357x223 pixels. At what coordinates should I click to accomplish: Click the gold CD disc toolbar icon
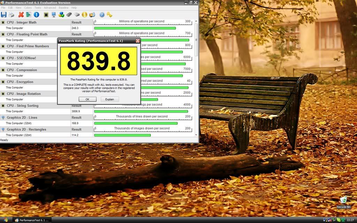(84, 15)
